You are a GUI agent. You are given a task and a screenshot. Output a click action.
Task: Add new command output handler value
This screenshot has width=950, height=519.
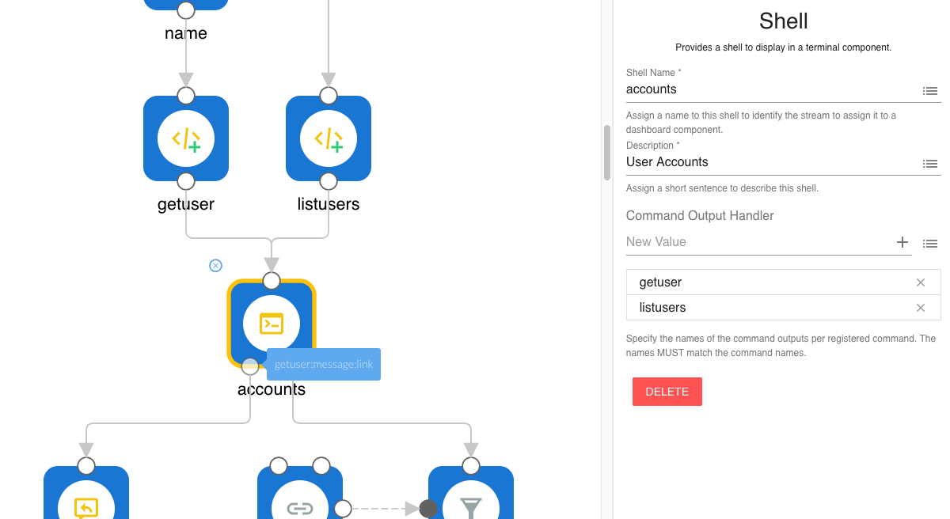point(902,242)
